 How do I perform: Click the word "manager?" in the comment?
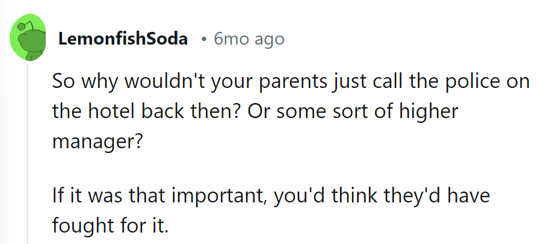(100, 143)
